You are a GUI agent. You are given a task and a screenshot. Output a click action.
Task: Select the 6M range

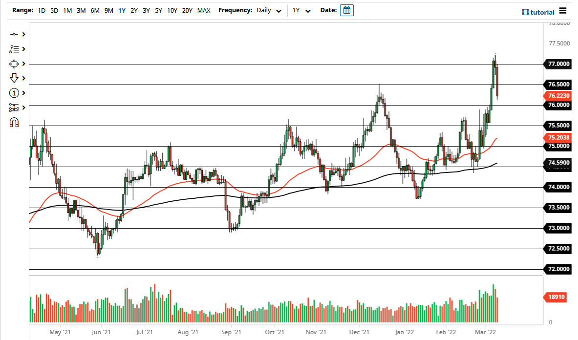(94, 10)
